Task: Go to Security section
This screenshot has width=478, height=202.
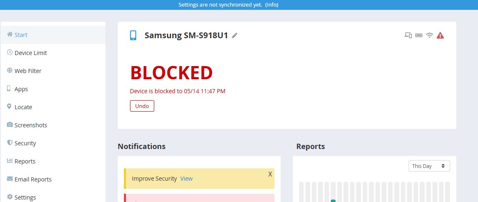Action: pos(53,143)
